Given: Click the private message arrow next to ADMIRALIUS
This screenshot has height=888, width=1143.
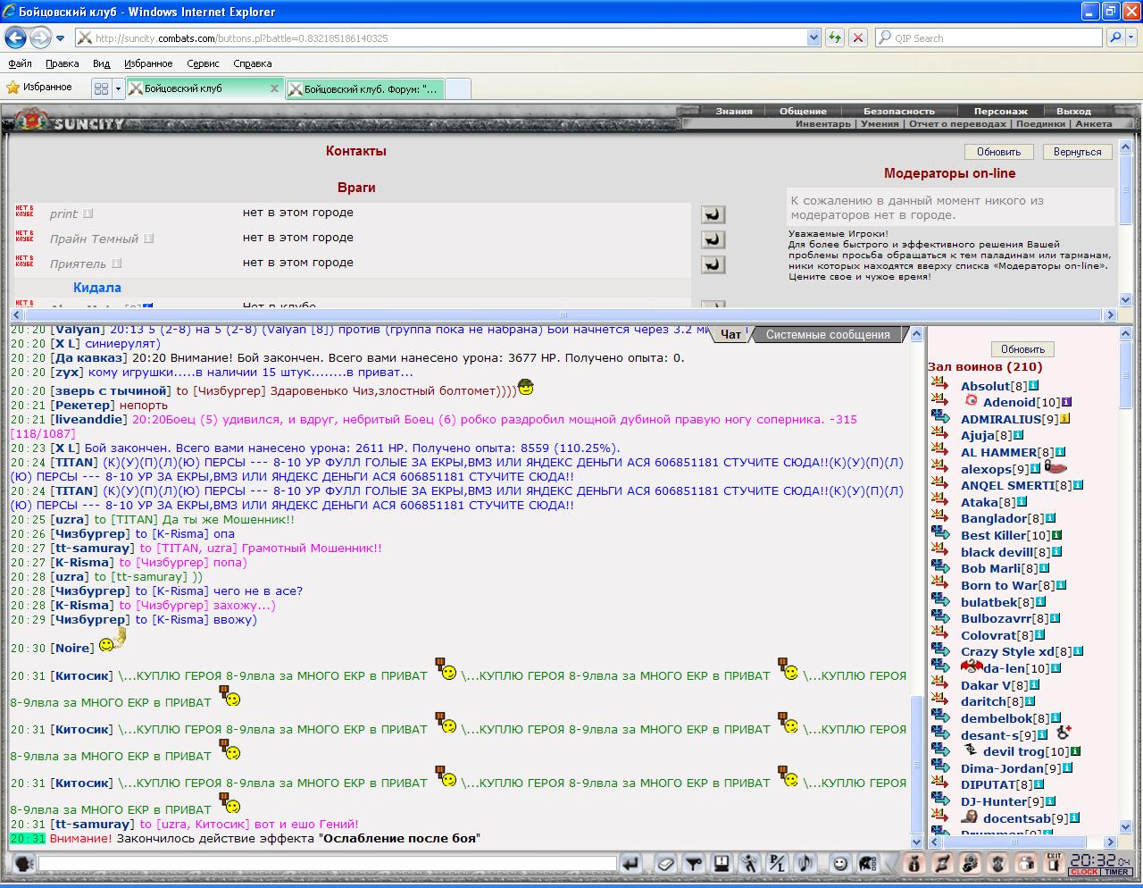Looking at the screenshot, I should (x=940, y=417).
